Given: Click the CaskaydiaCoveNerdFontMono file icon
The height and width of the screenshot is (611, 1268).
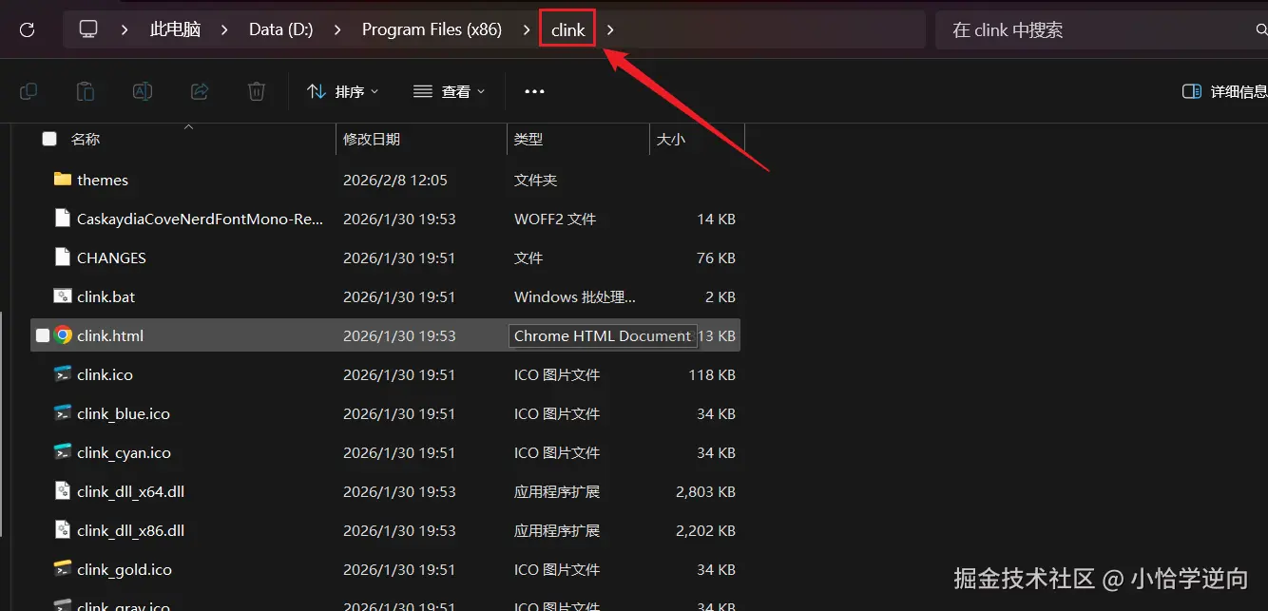Looking at the screenshot, I should [x=63, y=219].
